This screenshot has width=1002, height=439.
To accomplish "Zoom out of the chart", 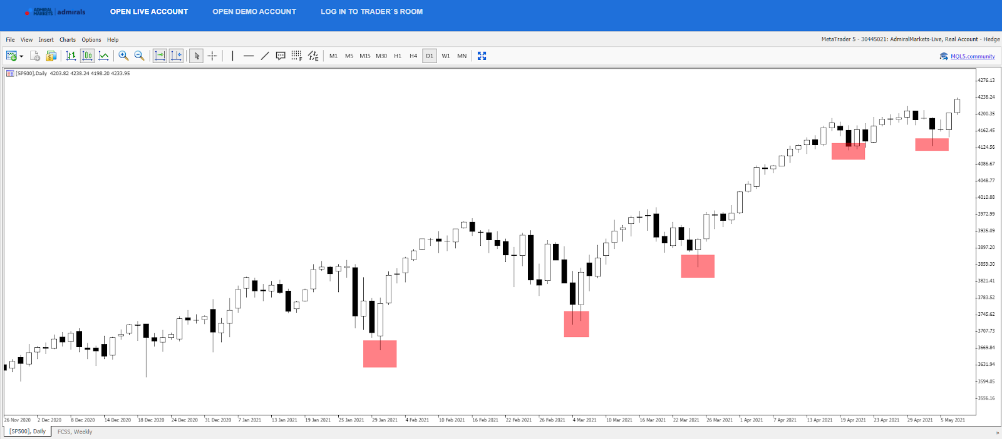I will (x=139, y=56).
